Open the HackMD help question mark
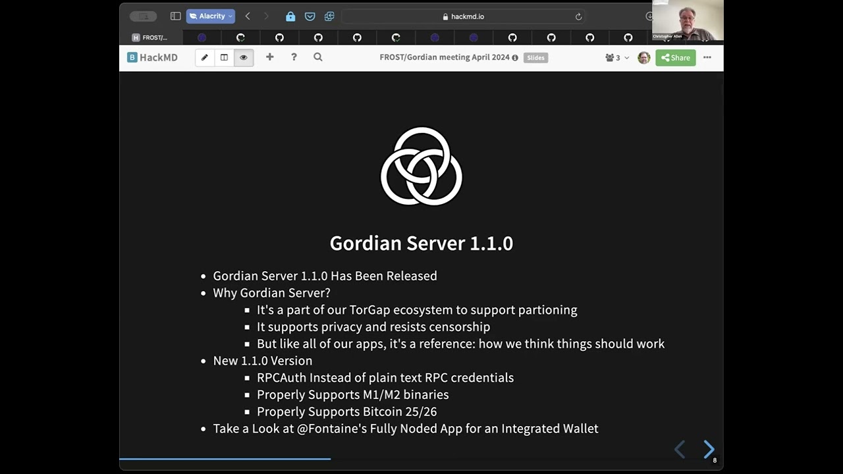 (294, 57)
